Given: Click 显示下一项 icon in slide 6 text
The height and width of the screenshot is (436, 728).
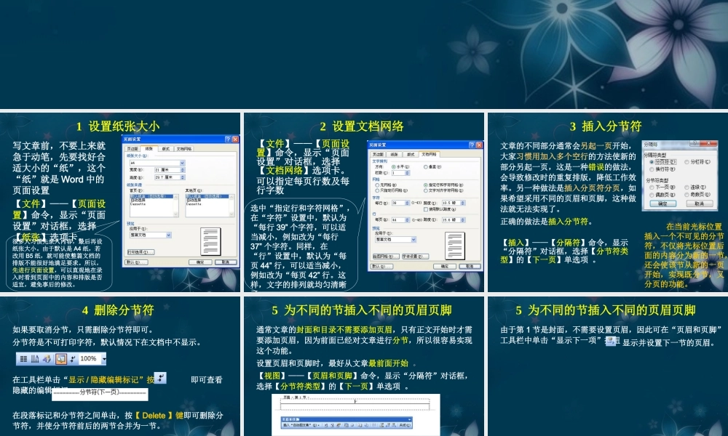Looking at the screenshot, I should click(611, 341).
